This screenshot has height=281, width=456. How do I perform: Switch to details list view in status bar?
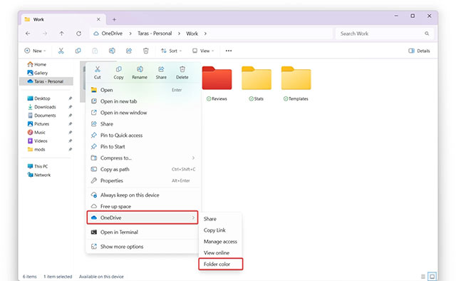(423, 276)
